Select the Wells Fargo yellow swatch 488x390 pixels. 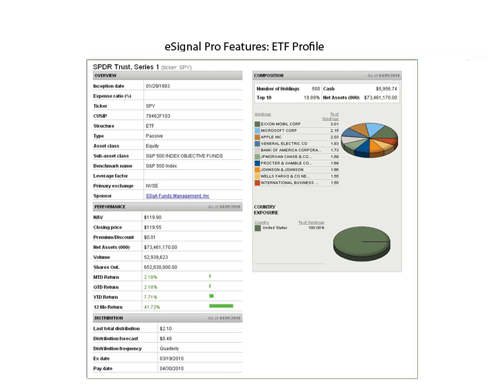[257, 176]
